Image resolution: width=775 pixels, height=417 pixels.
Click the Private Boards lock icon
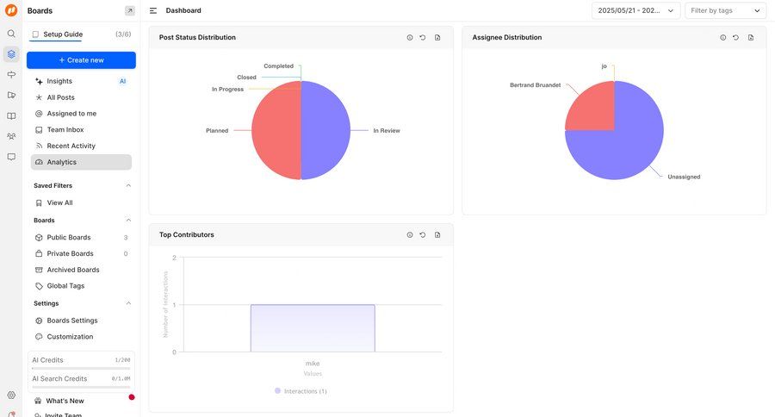pos(39,253)
